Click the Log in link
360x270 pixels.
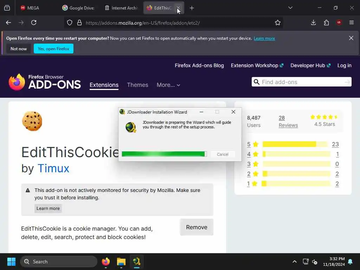click(x=345, y=65)
